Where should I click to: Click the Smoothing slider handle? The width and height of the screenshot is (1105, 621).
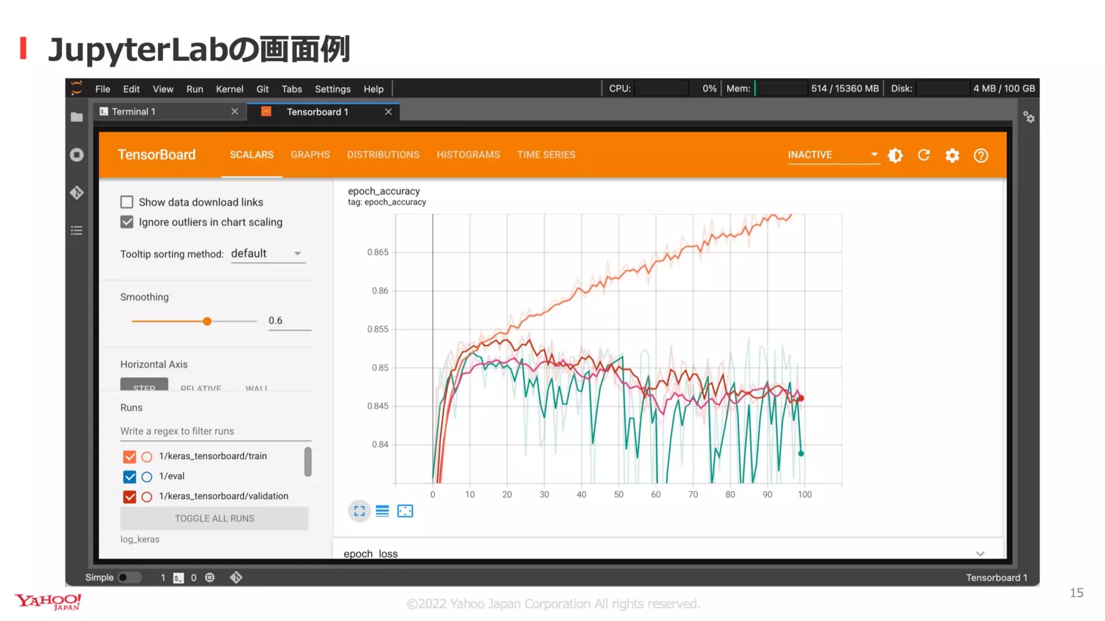tap(207, 321)
